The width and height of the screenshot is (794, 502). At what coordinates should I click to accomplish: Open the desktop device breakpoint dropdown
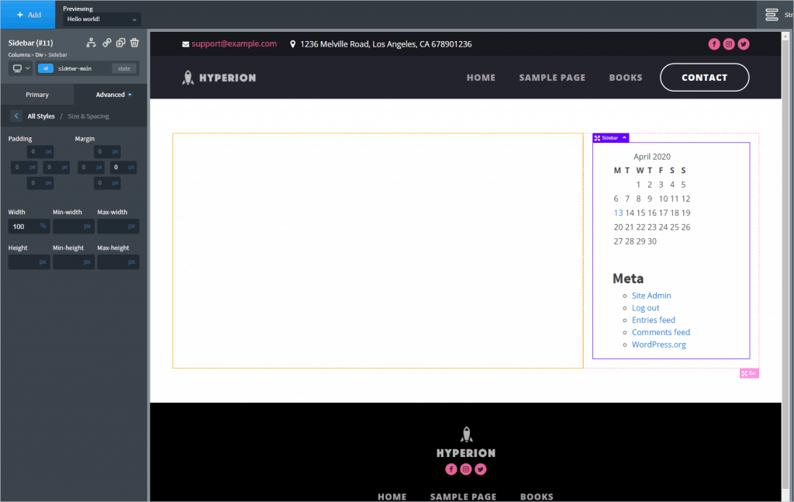pos(21,68)
